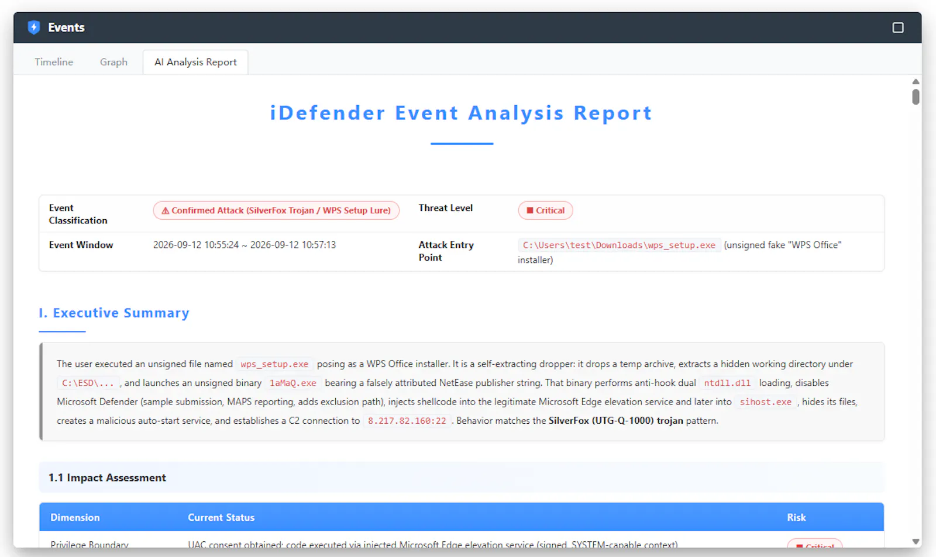
Task: Click the sihost.exe code tag
Action: 765,402
